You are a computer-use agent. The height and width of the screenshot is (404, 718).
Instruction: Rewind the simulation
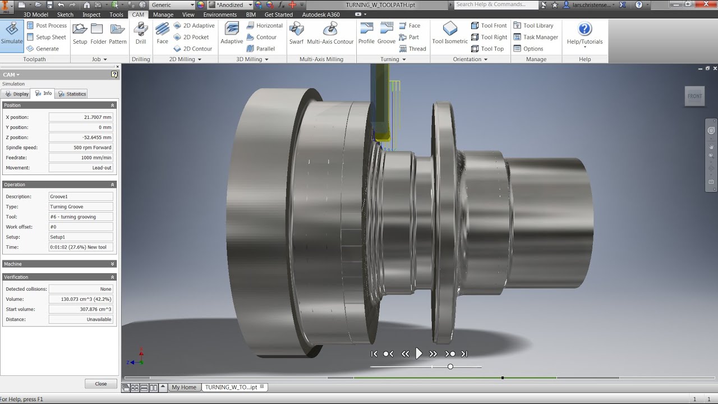[405, 353]
